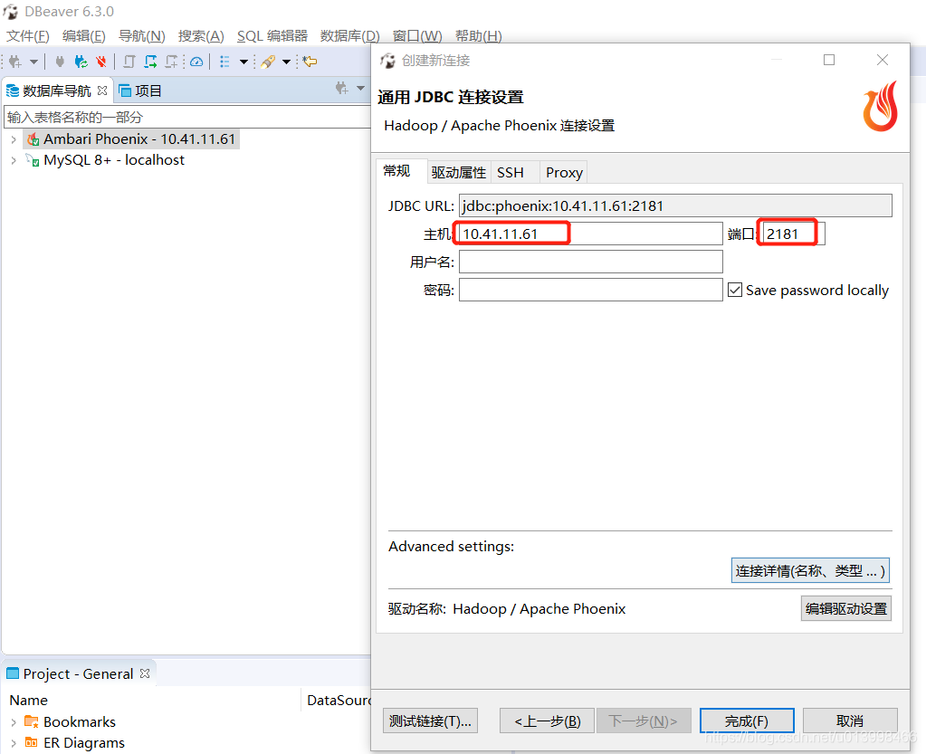Click the pen highlighter toolbar icon
This screenshot has height=754, width=926.
[268, 62]
